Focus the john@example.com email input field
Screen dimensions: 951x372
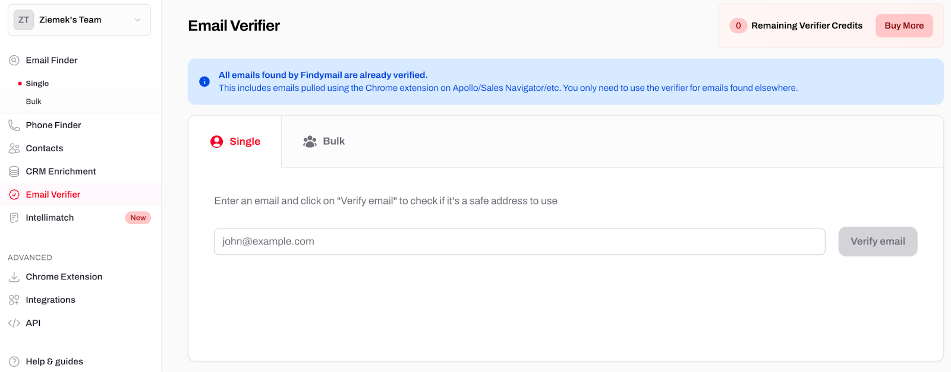click(519, 241)
